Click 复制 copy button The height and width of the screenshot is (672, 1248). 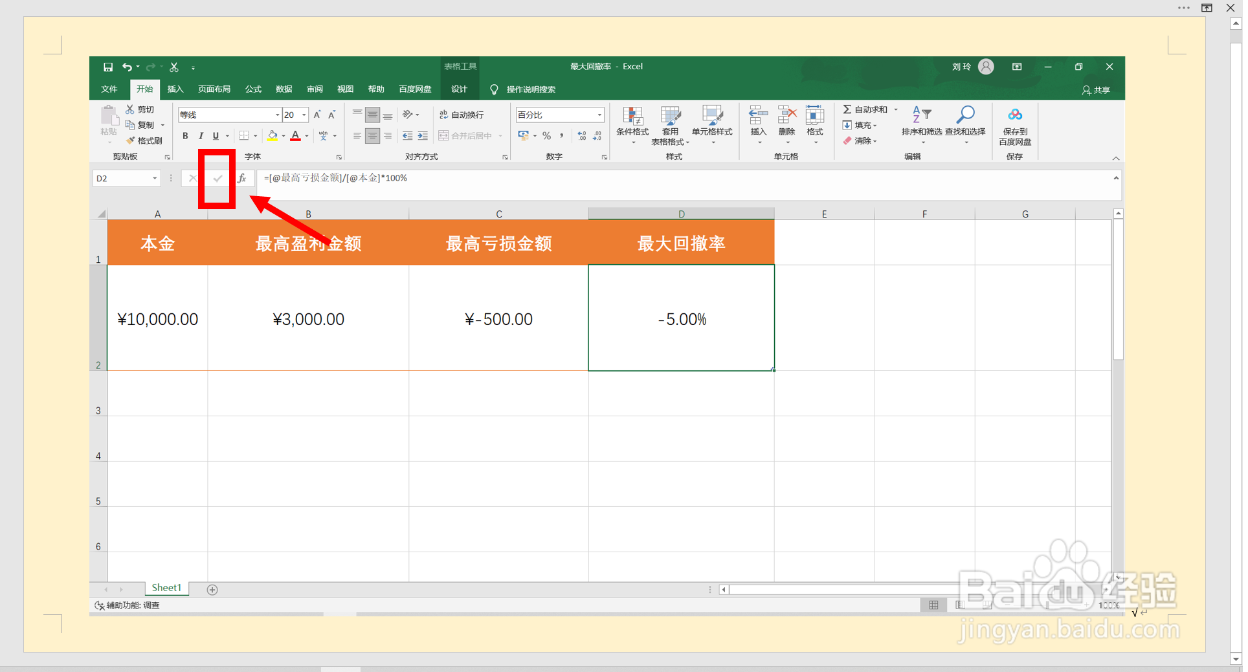pos(140,125)
